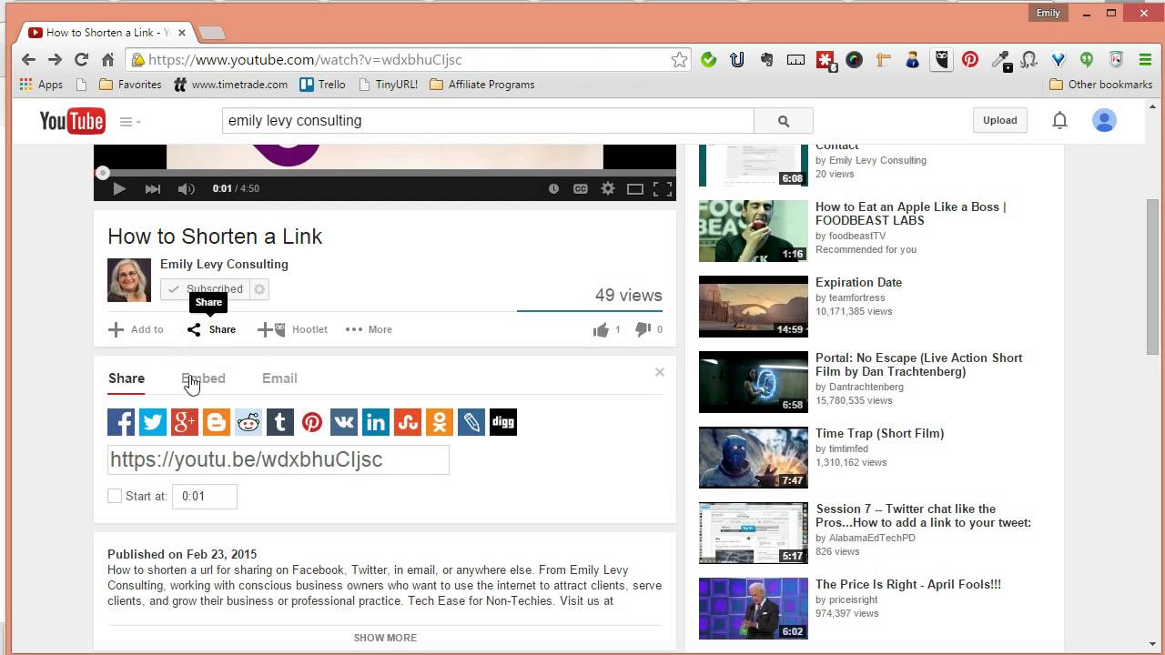
Task: Open the Time Trap short film thumbnail
Action: 753,458
